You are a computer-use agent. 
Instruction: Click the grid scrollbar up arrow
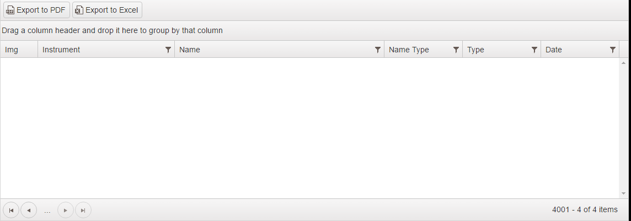click(623, 62)
